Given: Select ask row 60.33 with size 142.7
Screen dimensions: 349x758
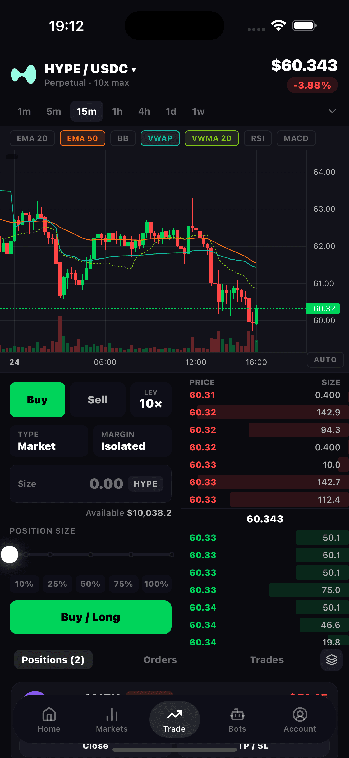Looking at the screenshot, I should [x=265, y=482].
